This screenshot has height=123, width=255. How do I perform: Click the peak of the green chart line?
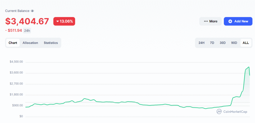click(249, 67)
